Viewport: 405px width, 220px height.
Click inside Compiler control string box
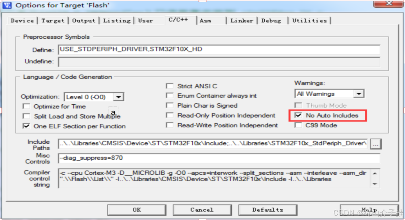(x=214, y=178)
